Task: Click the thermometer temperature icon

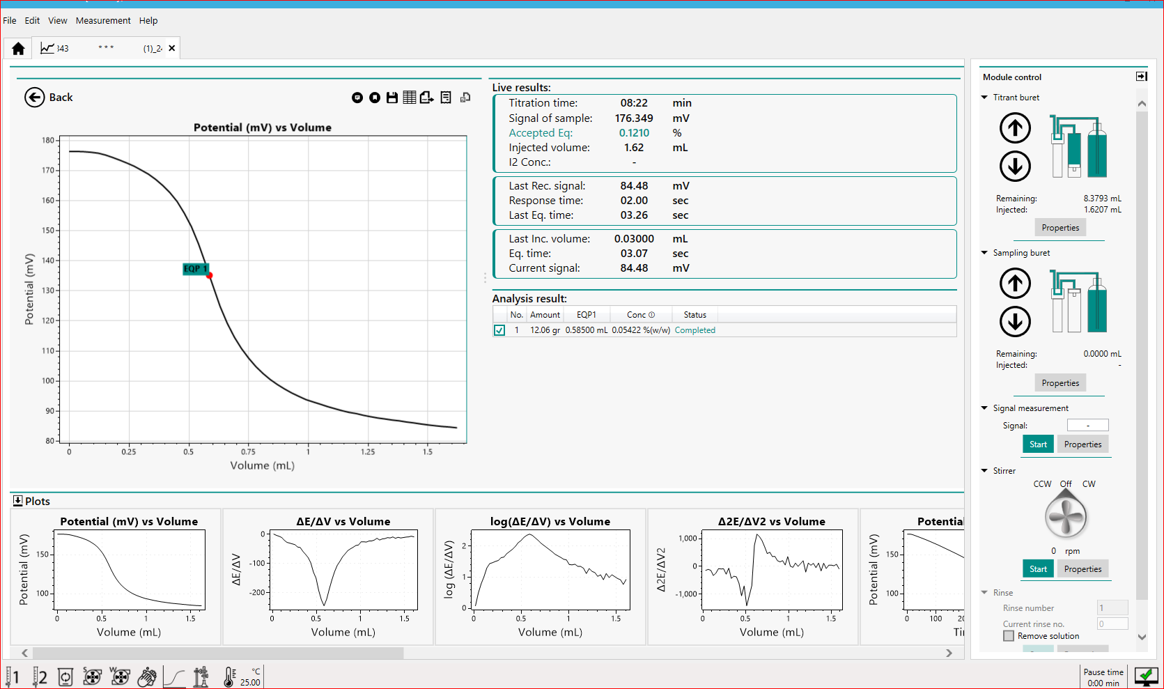Action: [229, 676]
